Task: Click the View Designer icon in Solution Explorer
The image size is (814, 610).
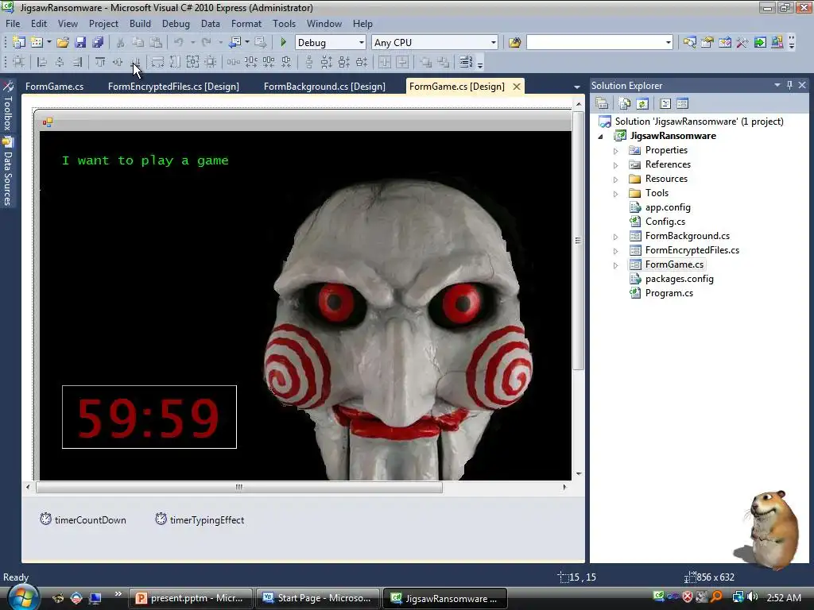Action: tap(682, 104)
